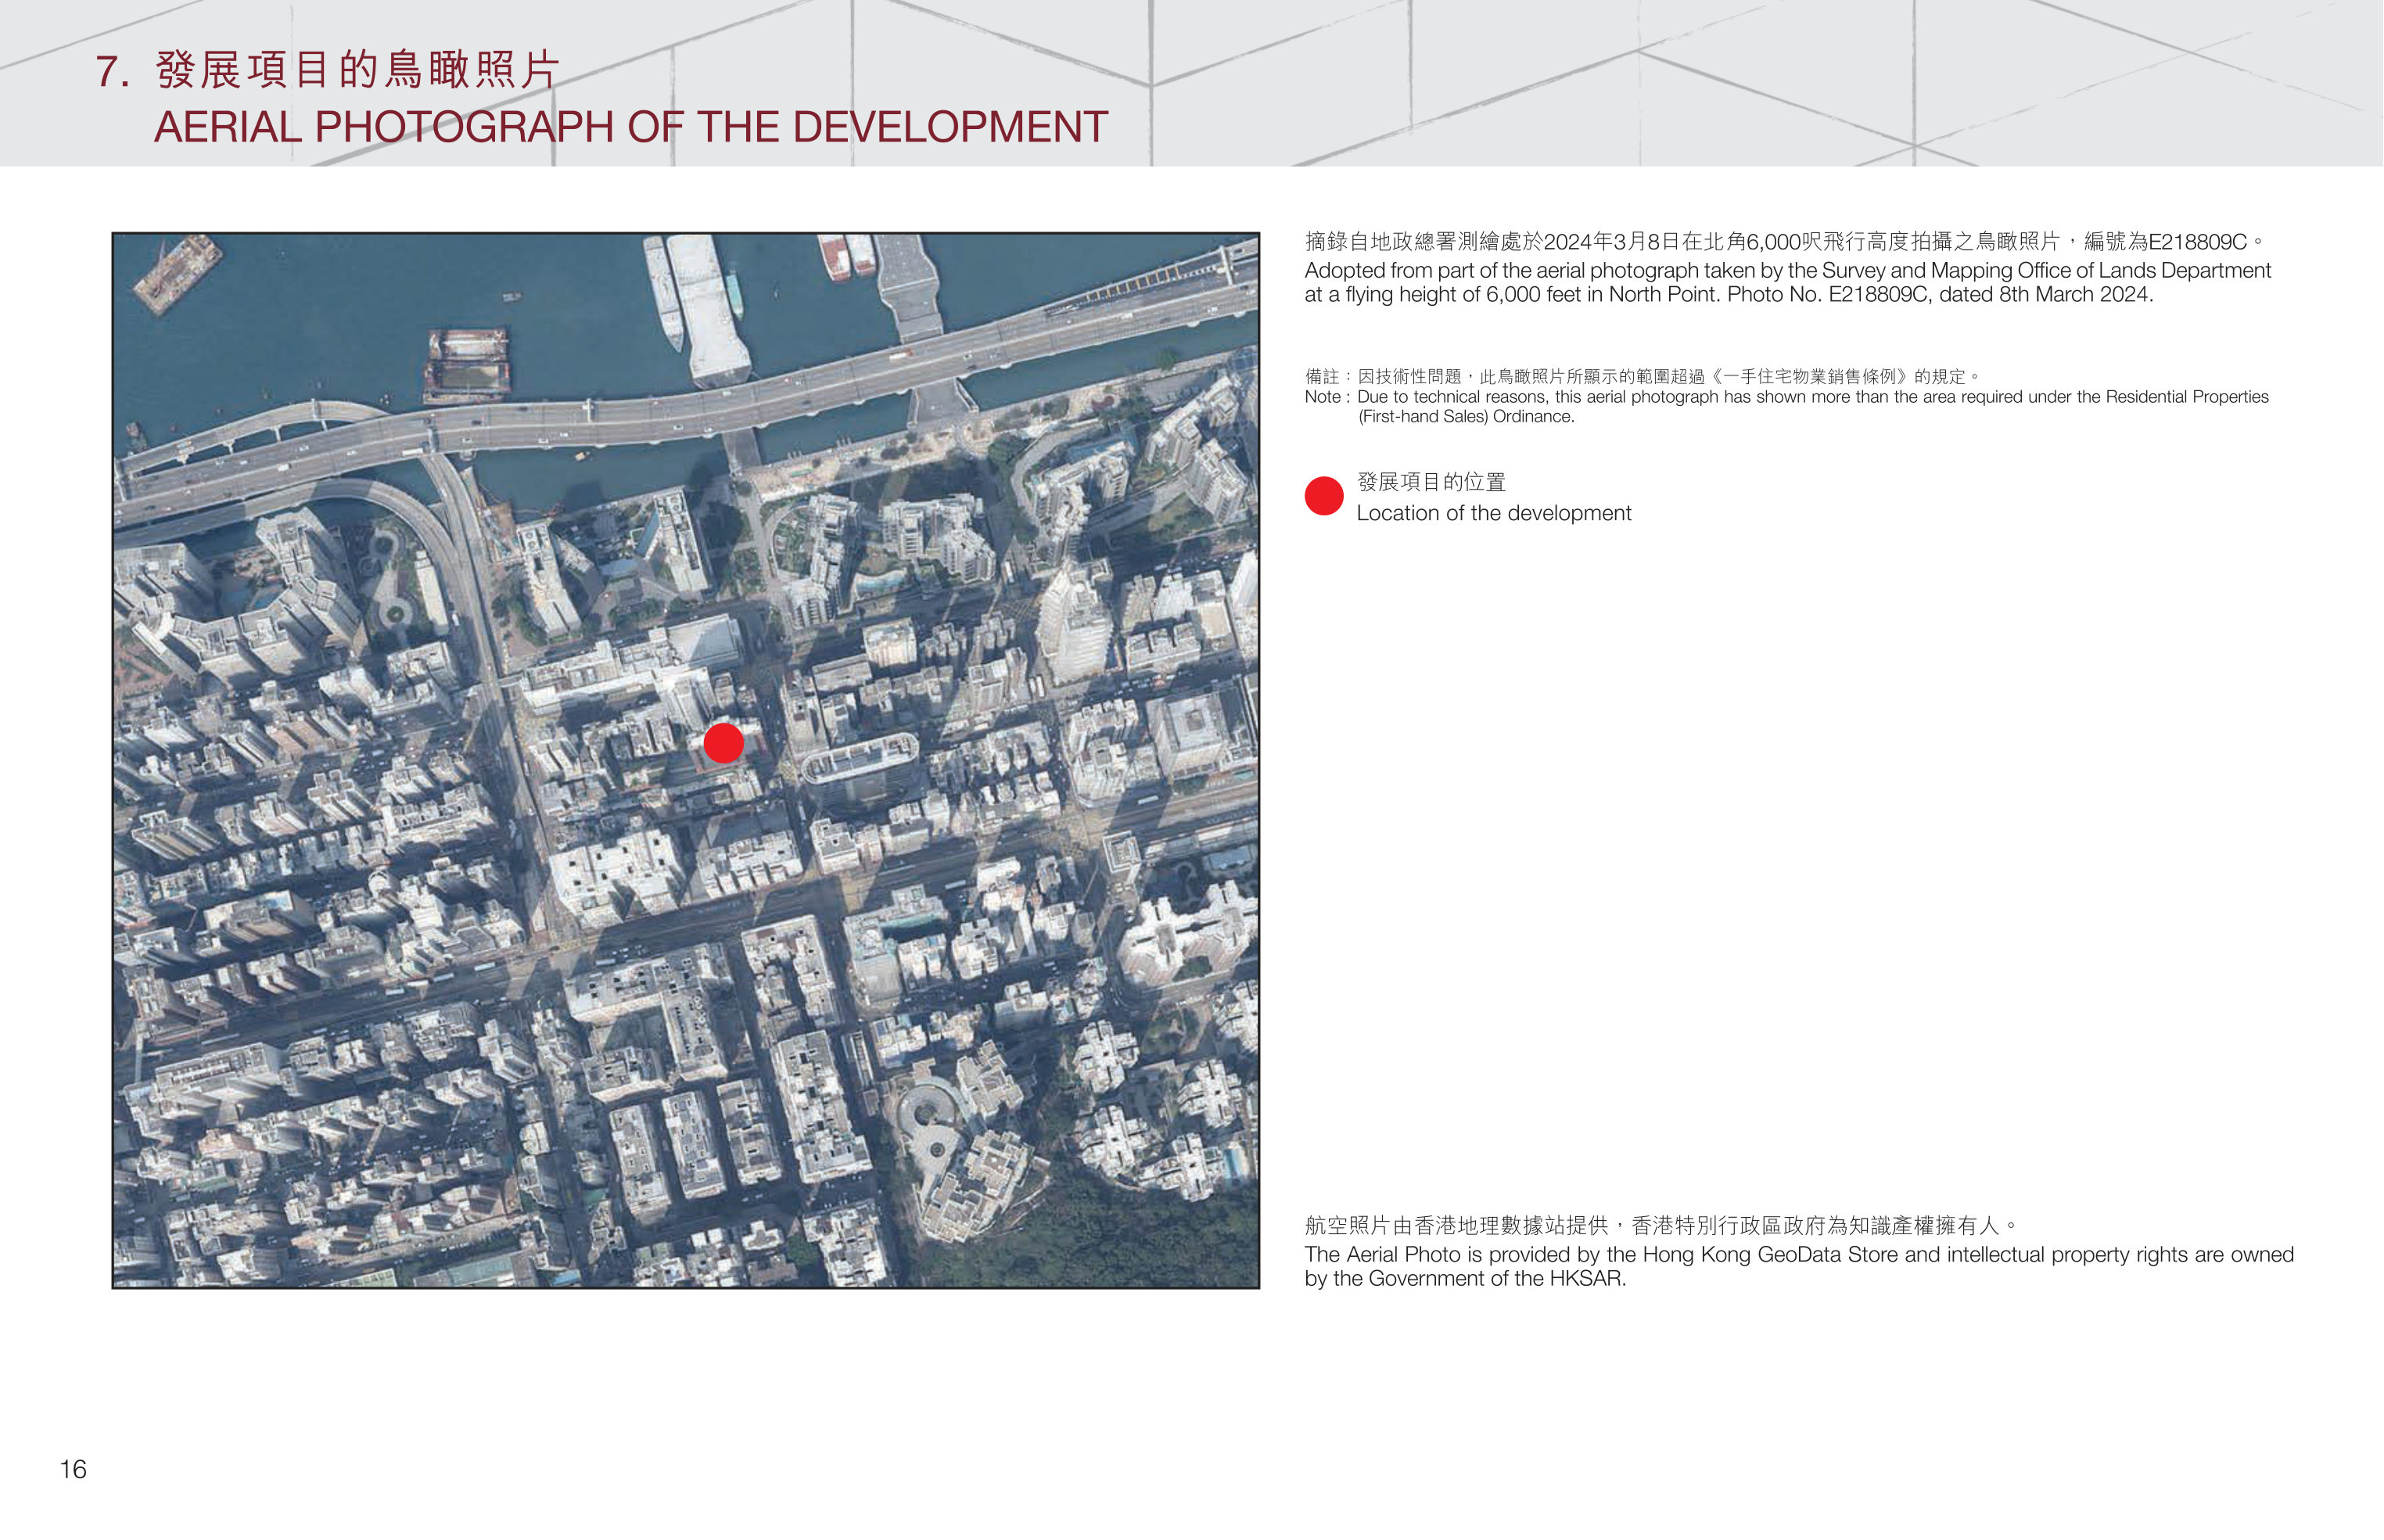Viewport: 2384px width, 1540px height.
Task: Open the aerial photograph of North Point
Action: (x=686, y=761)
